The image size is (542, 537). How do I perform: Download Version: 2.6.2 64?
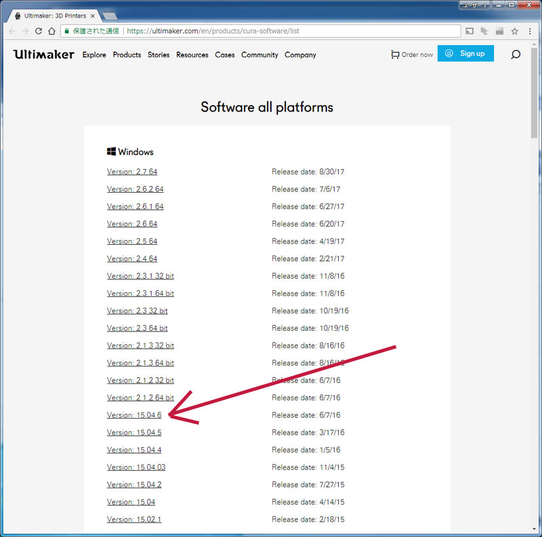(x=135, y=189)
